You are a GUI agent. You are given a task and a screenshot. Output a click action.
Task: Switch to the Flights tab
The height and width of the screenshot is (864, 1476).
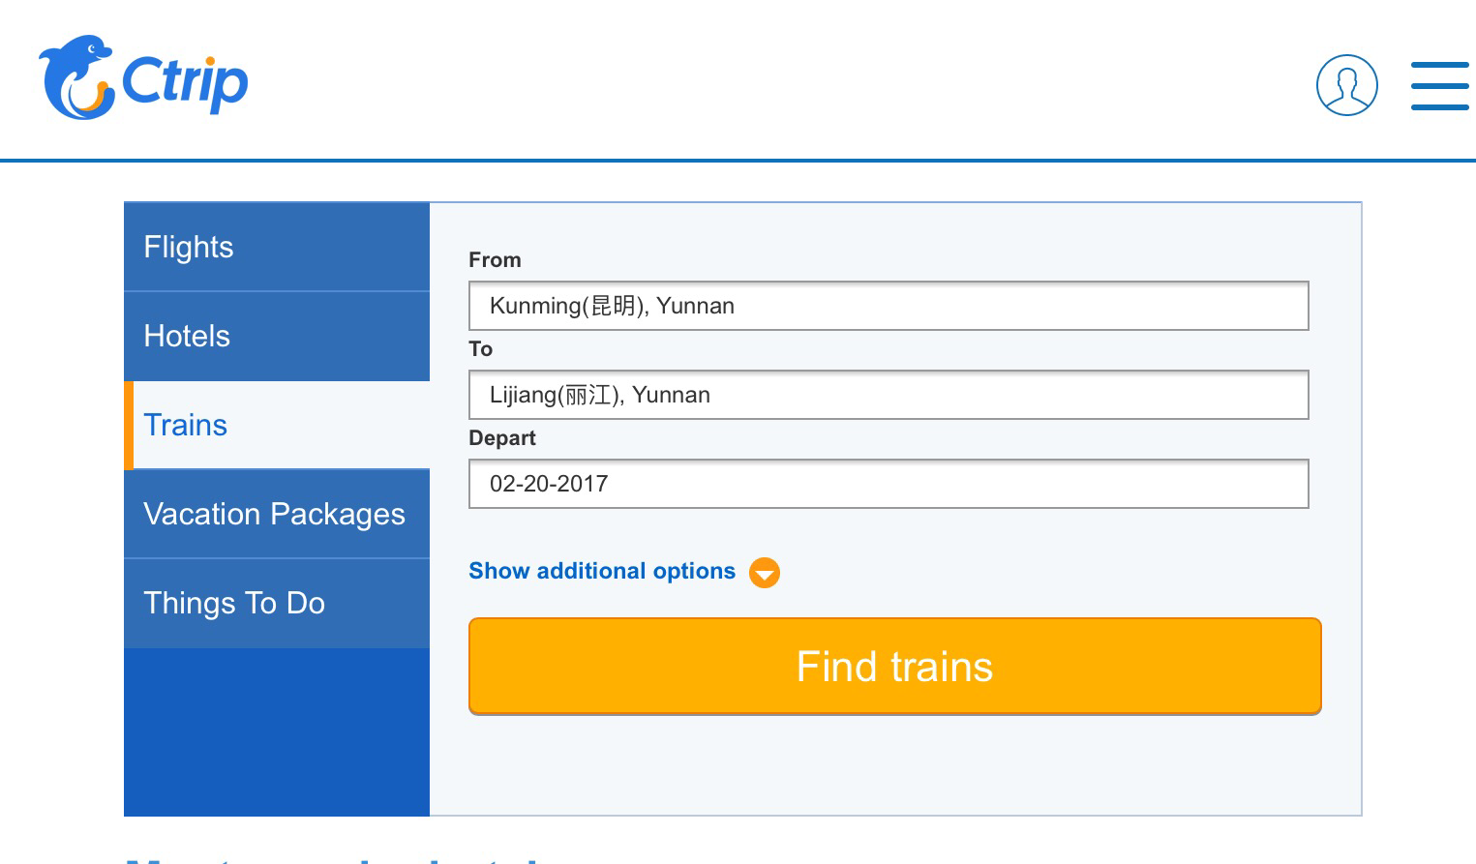click(277, 247)
